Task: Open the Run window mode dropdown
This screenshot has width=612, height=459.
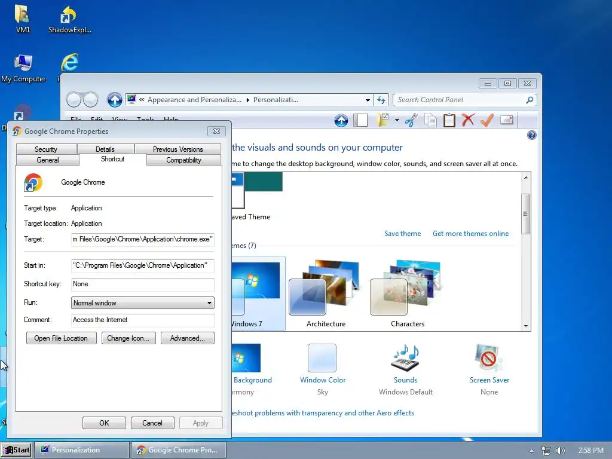Action: click(x=142, y=303)
